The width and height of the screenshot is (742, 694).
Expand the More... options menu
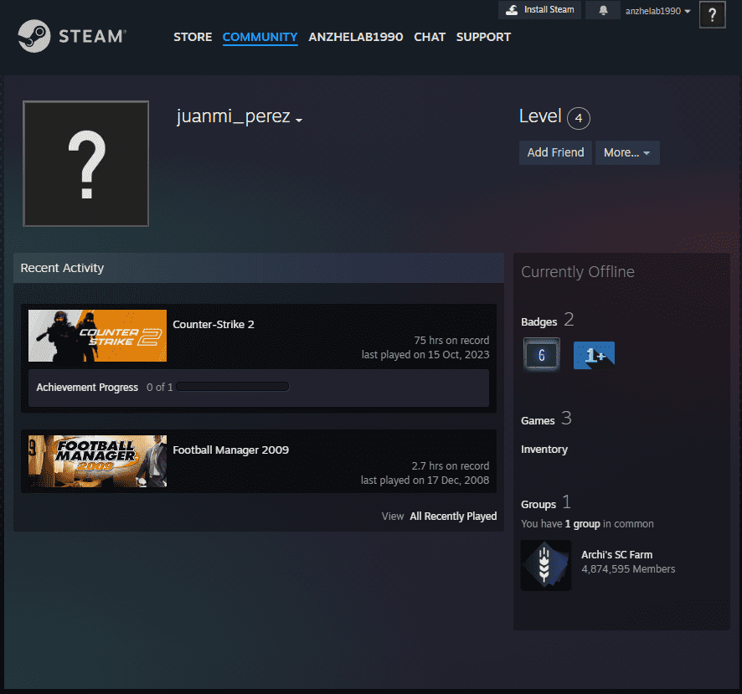[627, 152]
